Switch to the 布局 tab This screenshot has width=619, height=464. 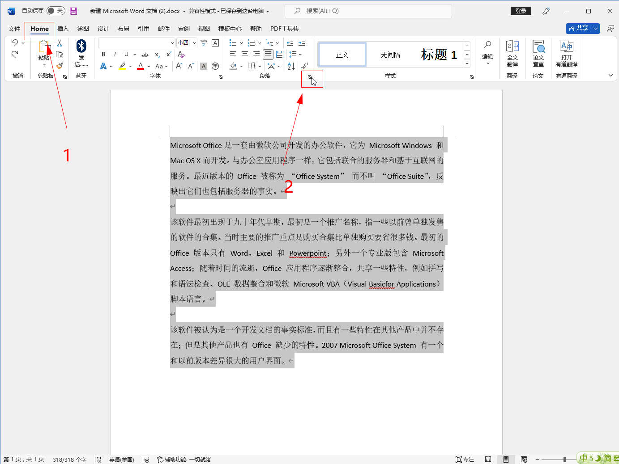point(123,29)
